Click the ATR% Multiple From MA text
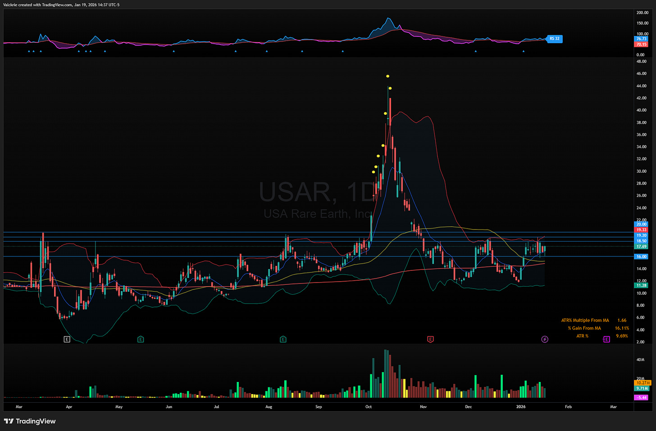Image resolution: width=656 pixels, height=431 pixels. 585,320
